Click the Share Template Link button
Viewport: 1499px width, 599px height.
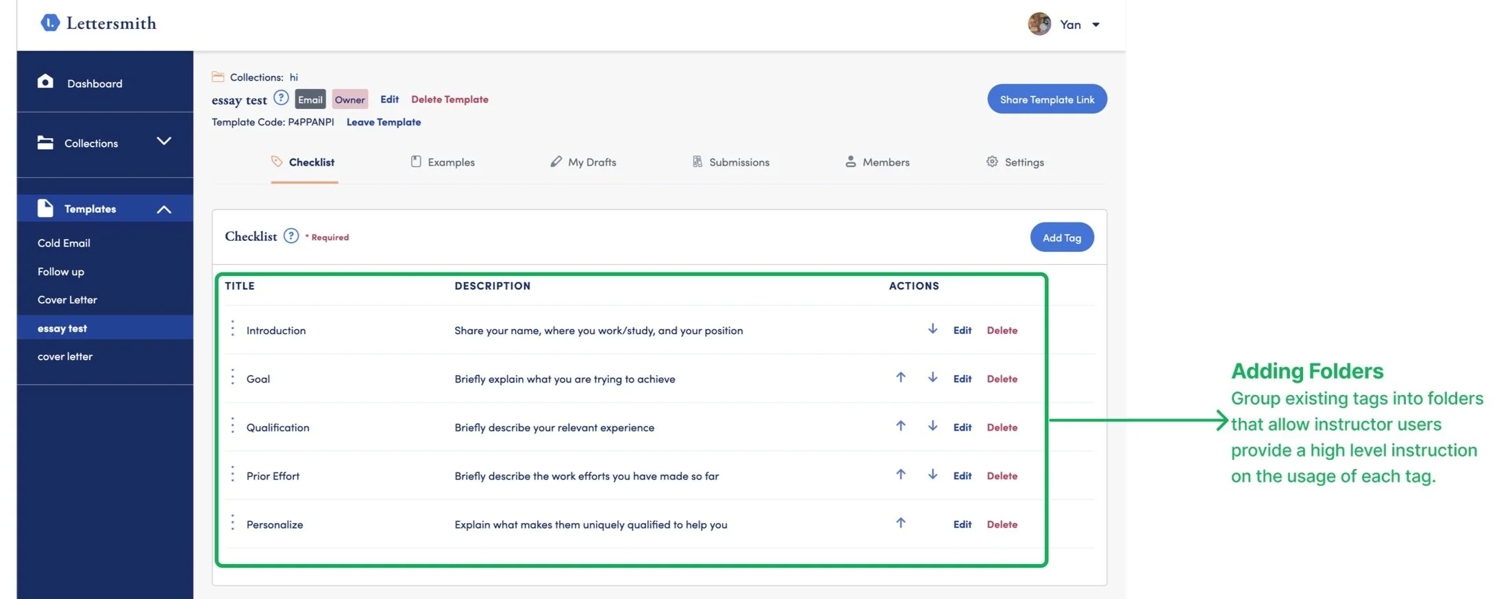1047,99
